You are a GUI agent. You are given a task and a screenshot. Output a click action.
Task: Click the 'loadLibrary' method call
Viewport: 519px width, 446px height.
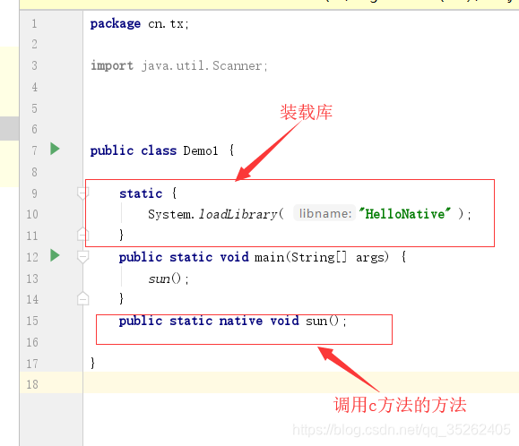pos(238,215)
